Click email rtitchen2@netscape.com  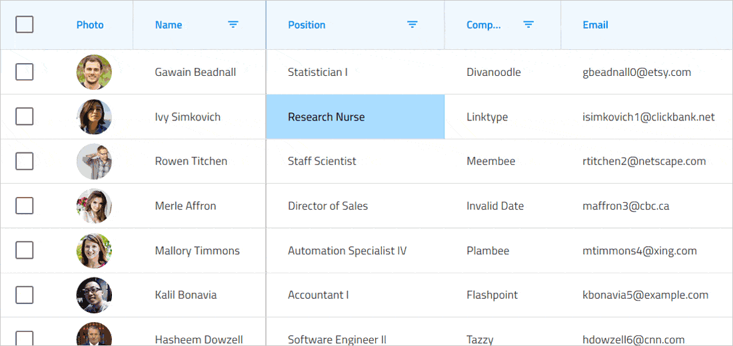point(644,161)
